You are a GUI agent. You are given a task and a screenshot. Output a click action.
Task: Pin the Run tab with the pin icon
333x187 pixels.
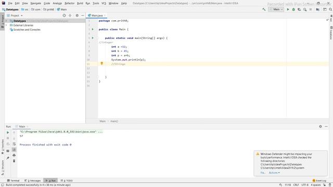8,158
